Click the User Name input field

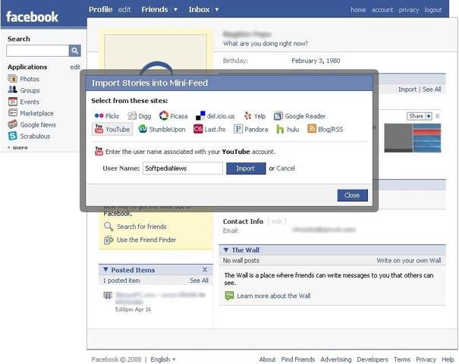(x=183, y=168)
